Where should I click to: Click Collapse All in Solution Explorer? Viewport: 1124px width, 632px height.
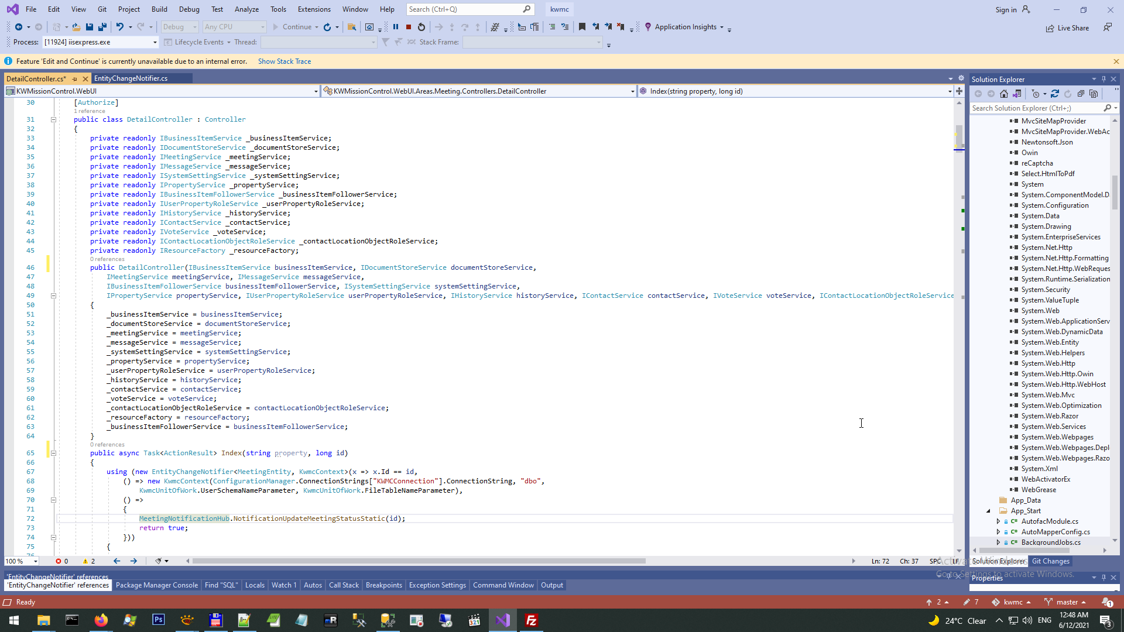pos(1081,94)
